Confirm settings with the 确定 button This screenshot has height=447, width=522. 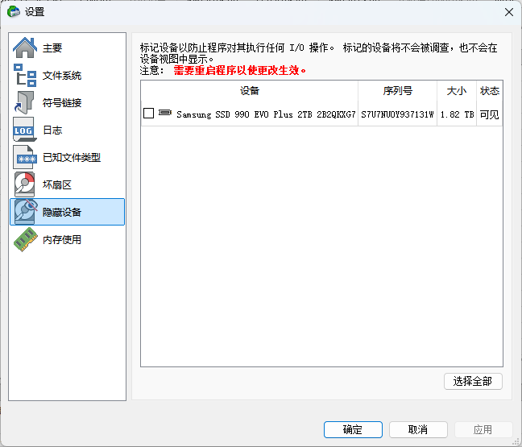coord(353,429)
